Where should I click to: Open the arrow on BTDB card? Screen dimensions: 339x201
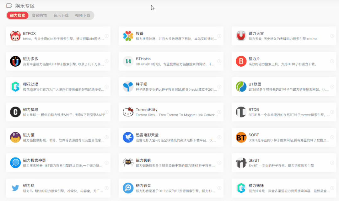tap(332, 112)
